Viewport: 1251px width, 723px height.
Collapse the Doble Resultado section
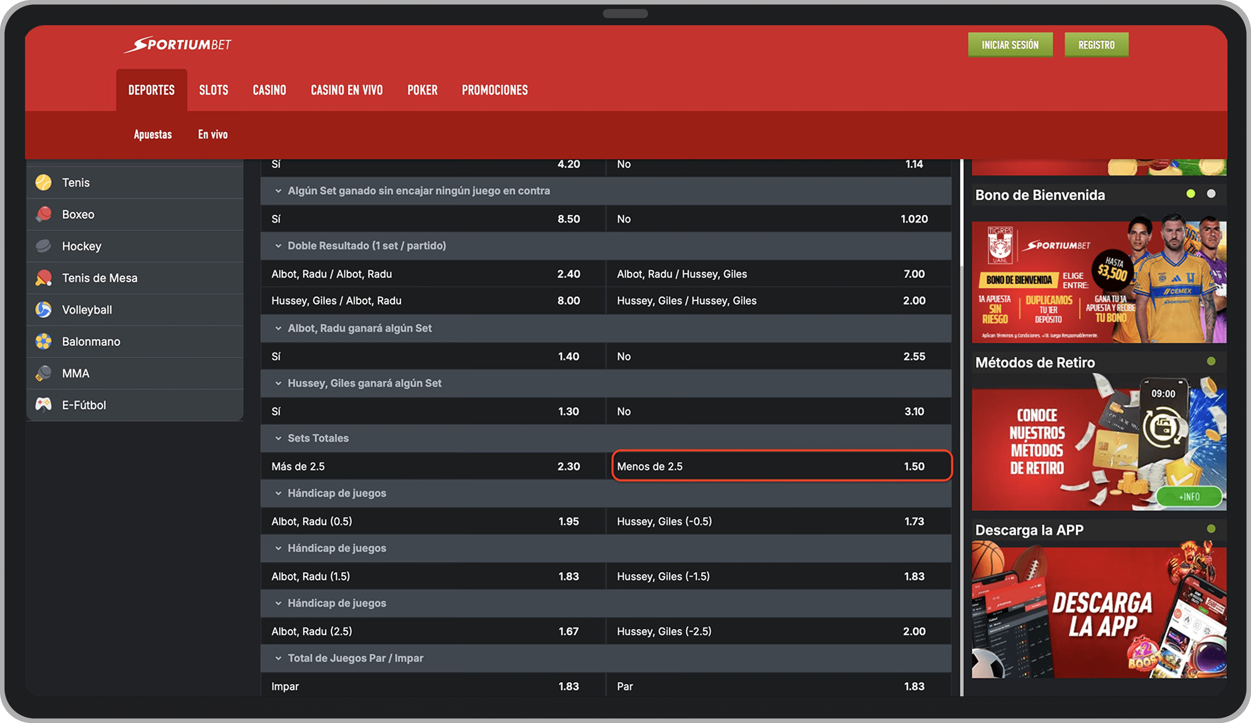[278, 246]
